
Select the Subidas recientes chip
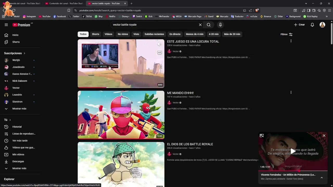[x=154, y=34]
